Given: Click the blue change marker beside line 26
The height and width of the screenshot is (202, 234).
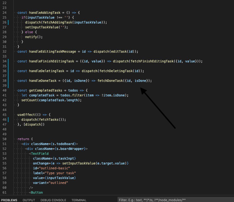Looking at the screenshot, I should [x=8, y=22].
